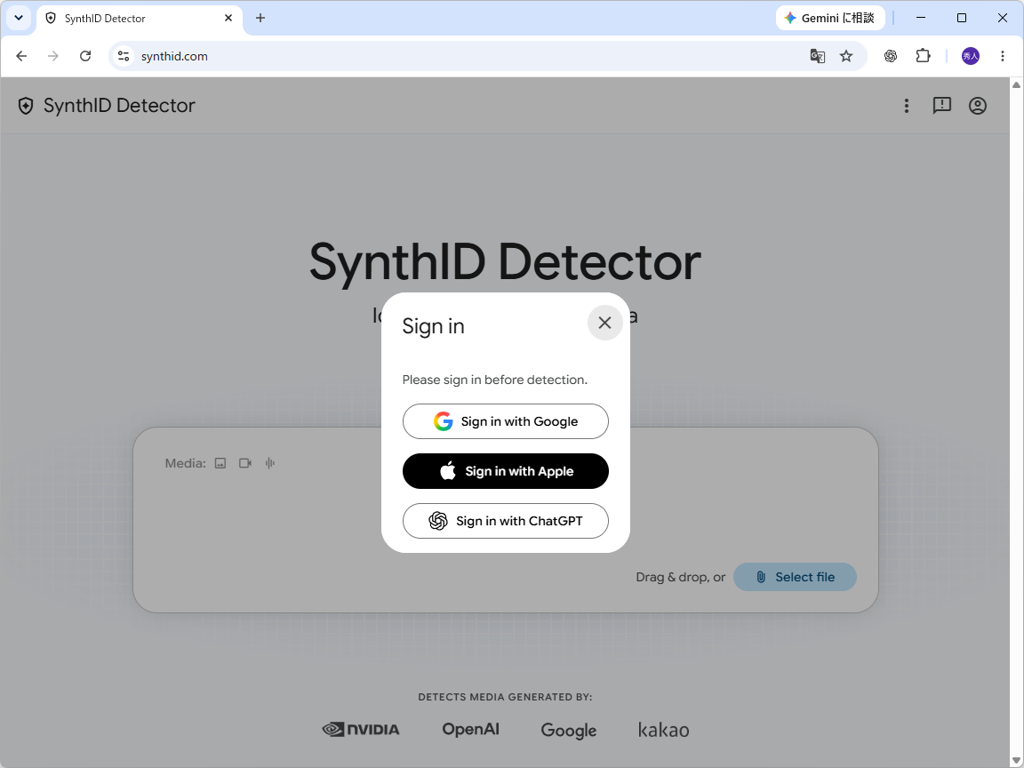This screenshot has height=768, width=1024.
Task: Reload the synthid.com page
Action: [85, 56]
